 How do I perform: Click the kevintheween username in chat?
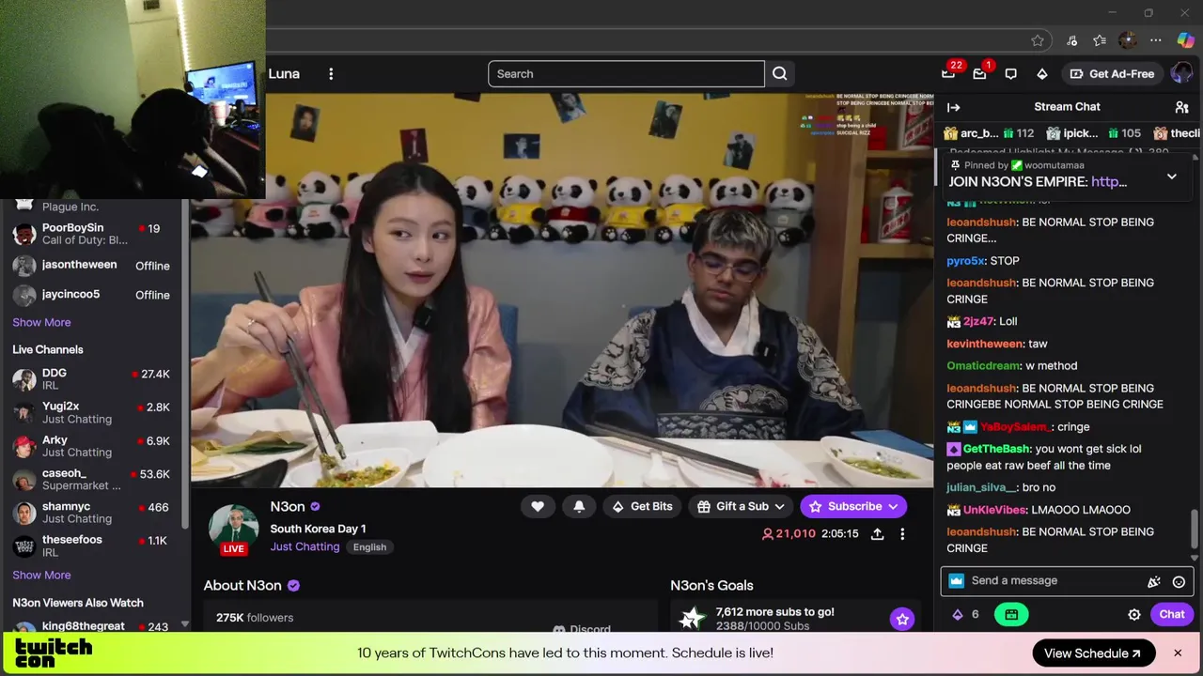pos(985,344)
